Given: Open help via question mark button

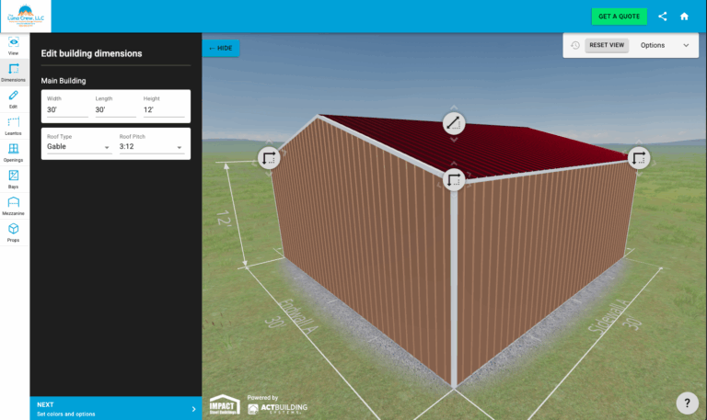Looking at the screenshot, I should pos(687,403).
